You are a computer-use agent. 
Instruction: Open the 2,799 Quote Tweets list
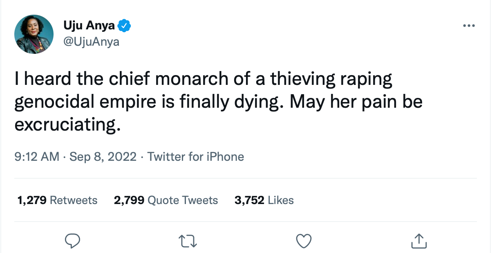[165, 200]
